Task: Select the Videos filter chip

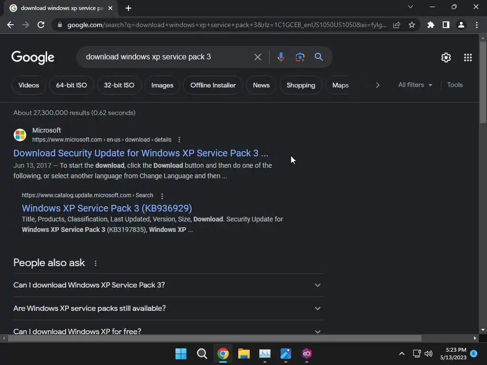Action: (x=29, y=85)
